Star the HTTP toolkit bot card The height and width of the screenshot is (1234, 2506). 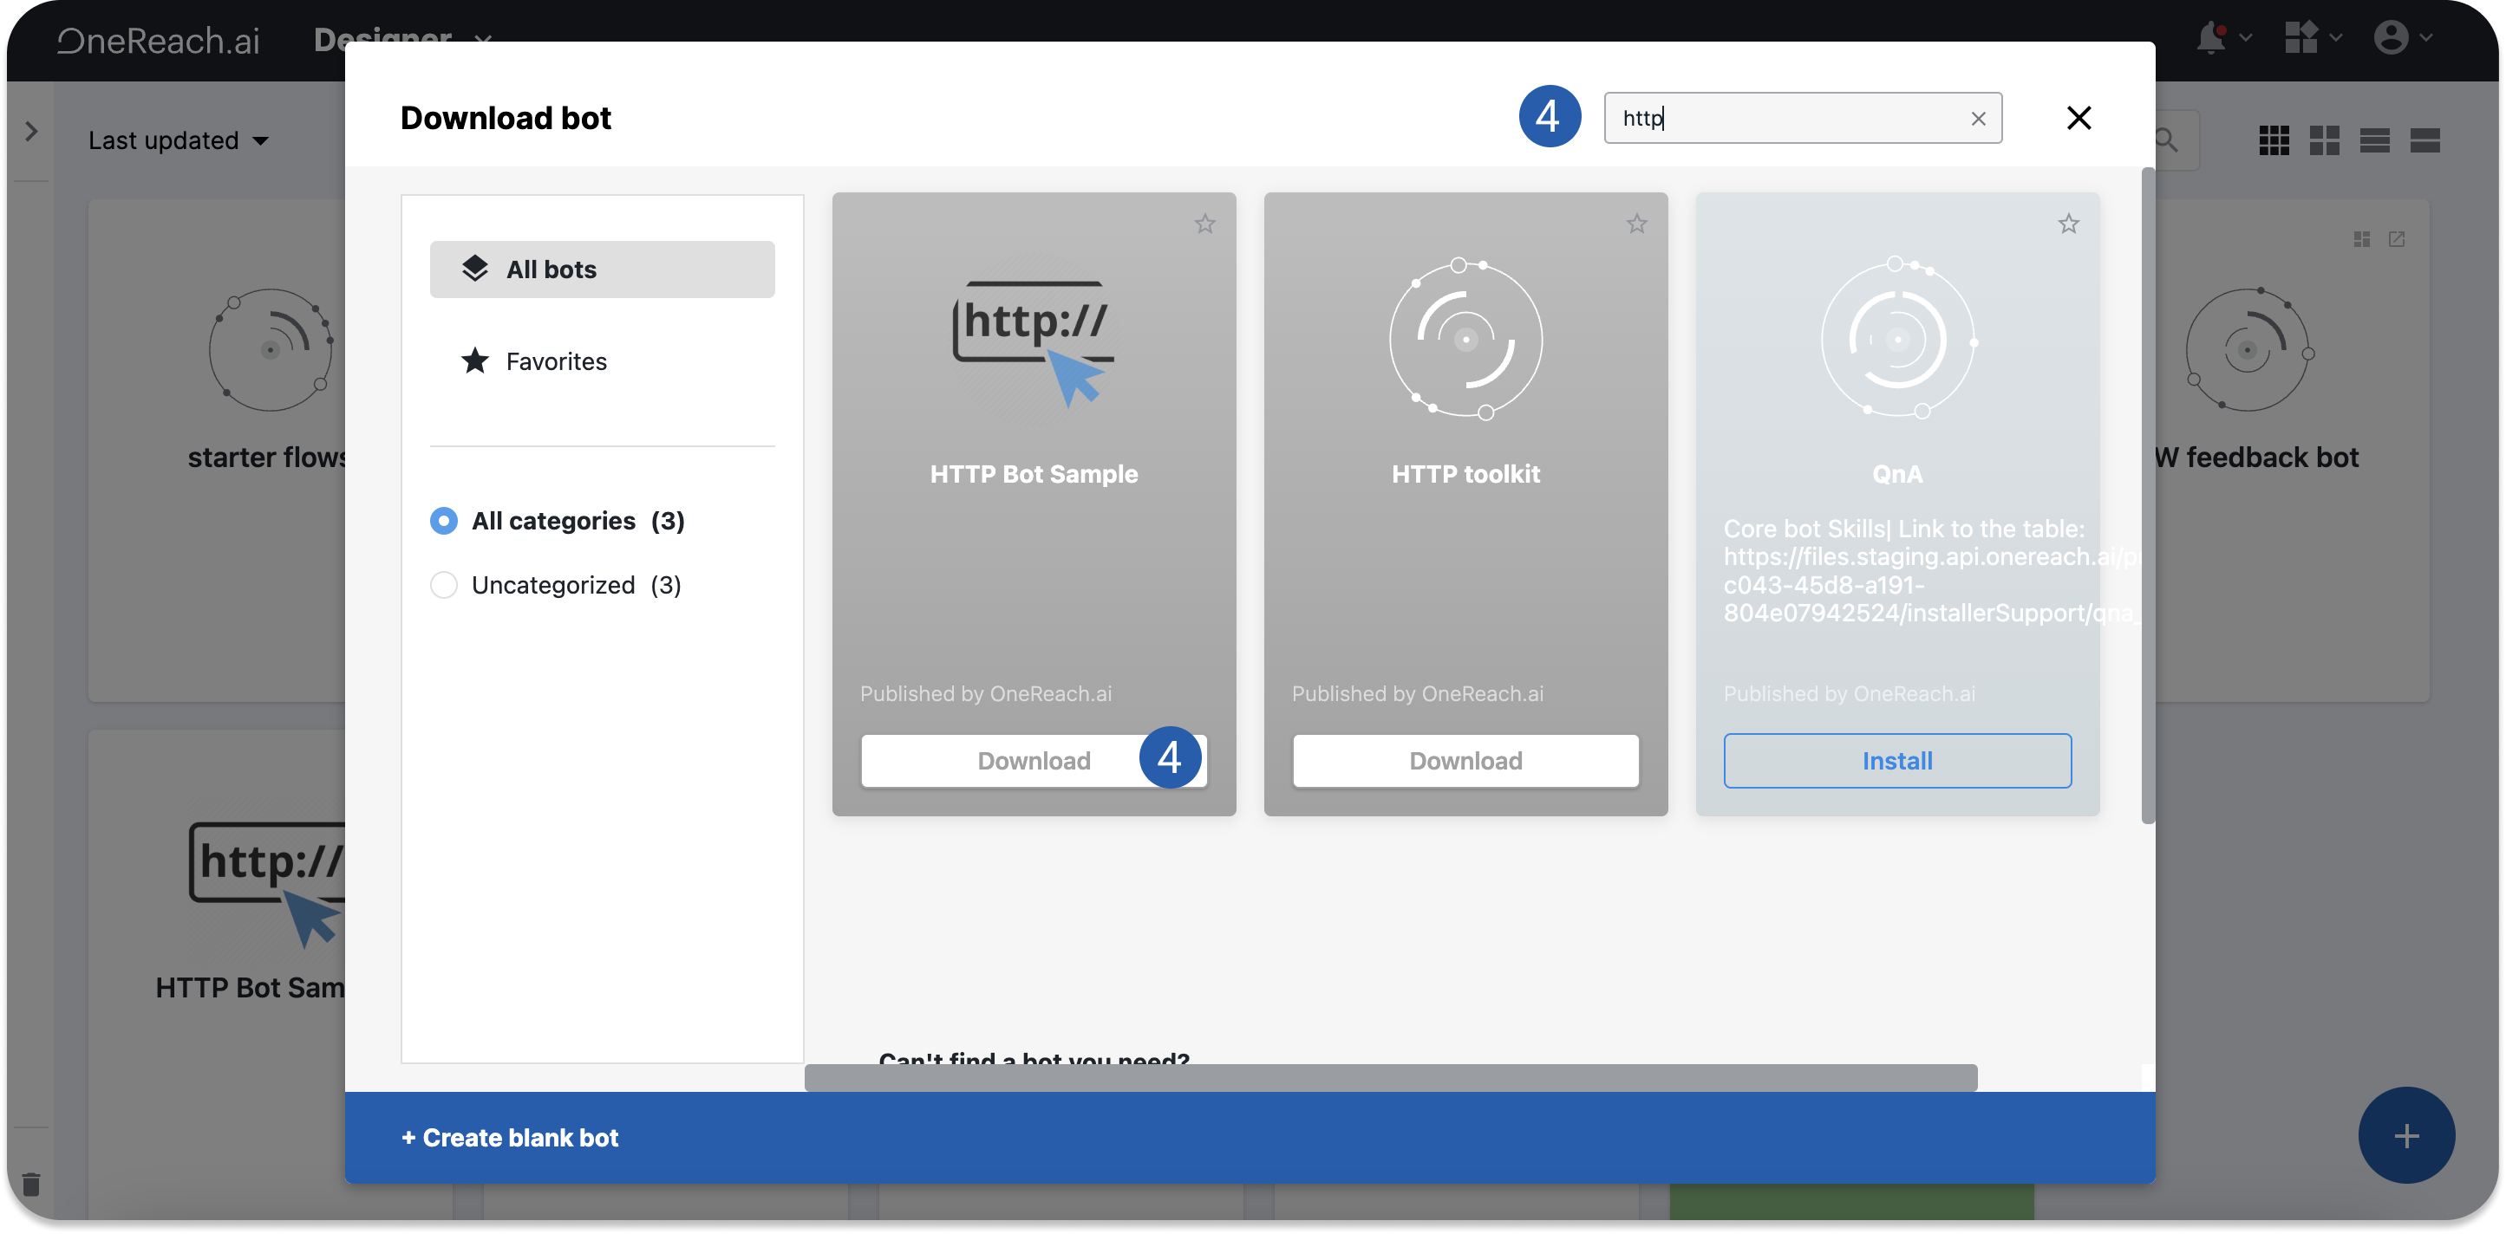1636,224
